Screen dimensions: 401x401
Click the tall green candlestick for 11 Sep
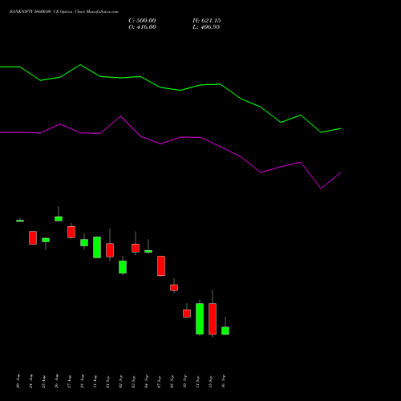[x=200, y=318]
